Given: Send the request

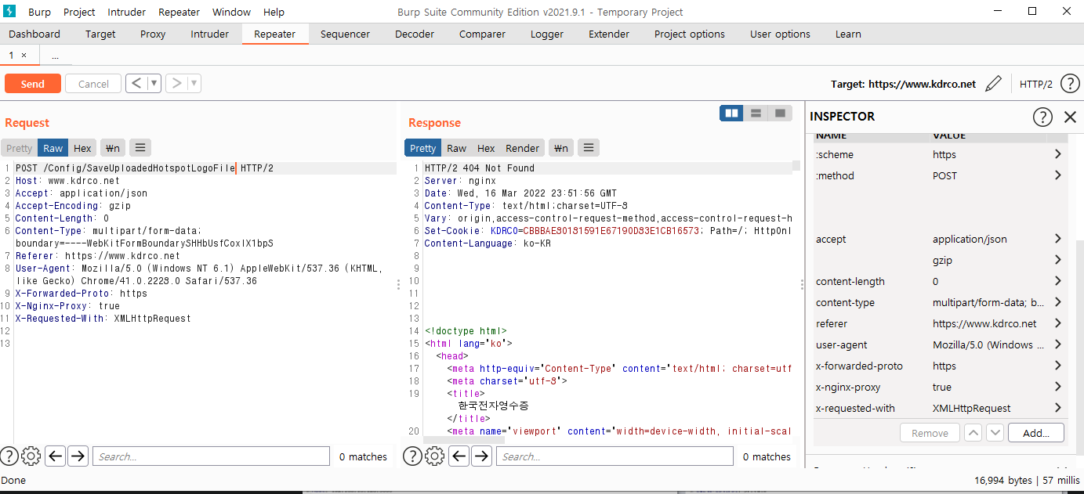Looking at the screenshot, I should pyautogui.click(x=32, y=84).
